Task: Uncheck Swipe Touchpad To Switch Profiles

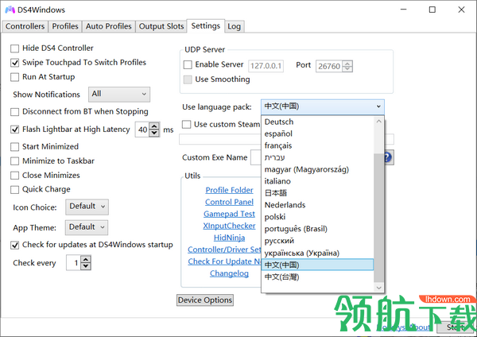Action: point(14,63)
